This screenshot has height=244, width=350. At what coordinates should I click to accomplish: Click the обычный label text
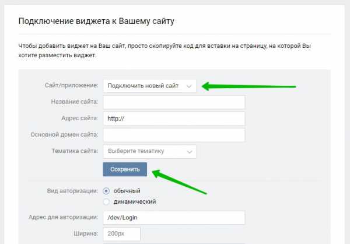pyautogui.click(x=127, y=191)
